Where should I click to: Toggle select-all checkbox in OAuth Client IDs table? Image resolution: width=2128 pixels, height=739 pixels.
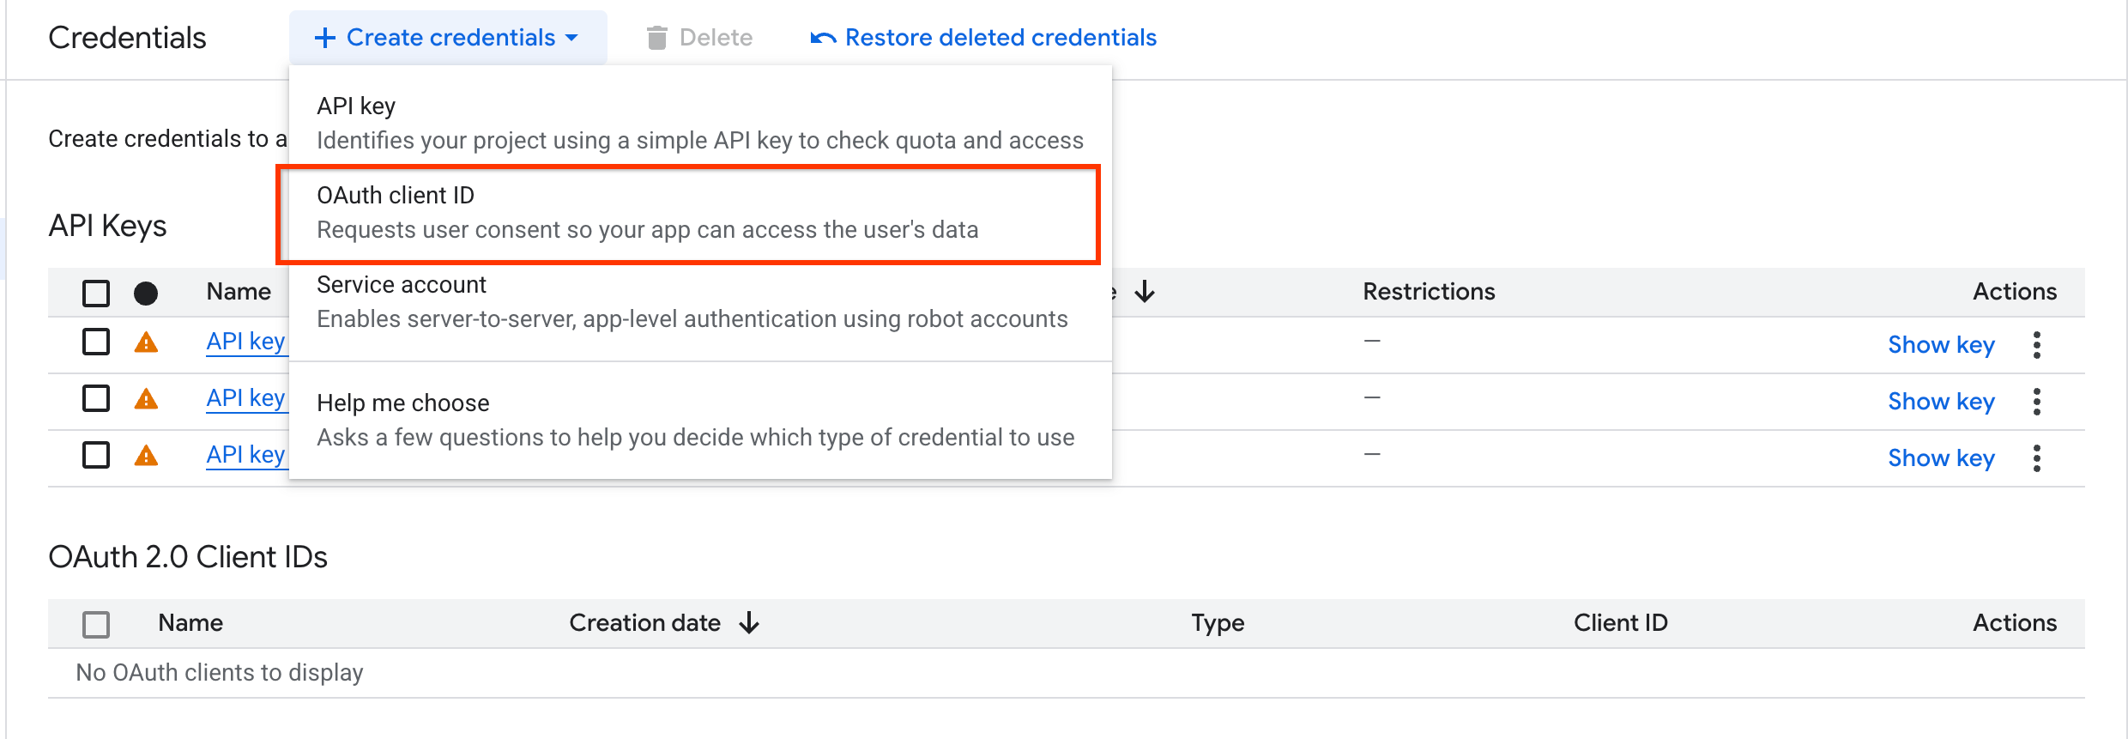(x=96, y=624)
